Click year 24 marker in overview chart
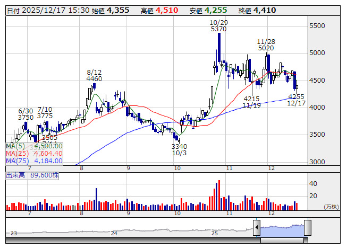Viewport: 347px width, 249px height. (x=114, y=233)
